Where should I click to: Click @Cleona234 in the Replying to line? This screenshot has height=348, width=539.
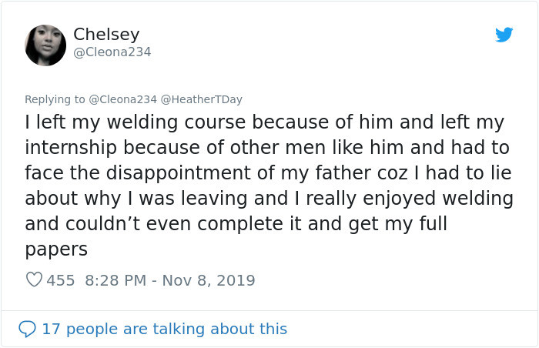pos(123,99)
